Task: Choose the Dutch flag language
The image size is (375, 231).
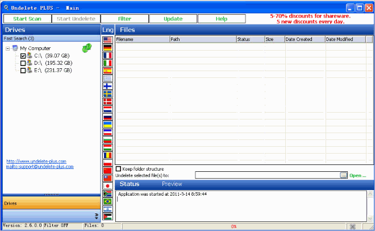Action: click(x=107, y=109)
